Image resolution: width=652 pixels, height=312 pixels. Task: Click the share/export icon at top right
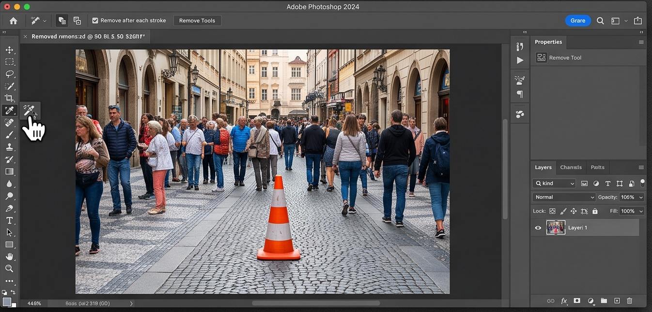coord(638,21)
